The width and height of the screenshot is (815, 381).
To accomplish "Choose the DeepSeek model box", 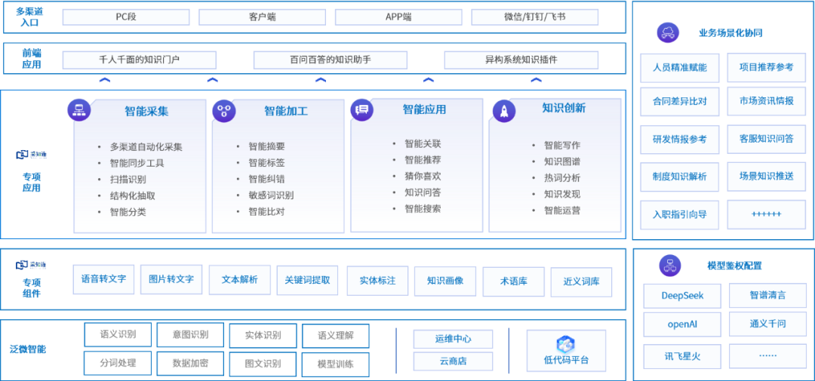I will pos(682,296).
